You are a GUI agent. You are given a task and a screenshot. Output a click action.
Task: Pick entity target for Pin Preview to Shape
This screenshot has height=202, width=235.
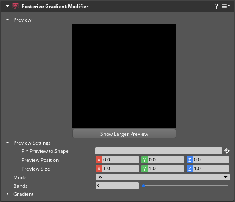(x=227, y=151)
